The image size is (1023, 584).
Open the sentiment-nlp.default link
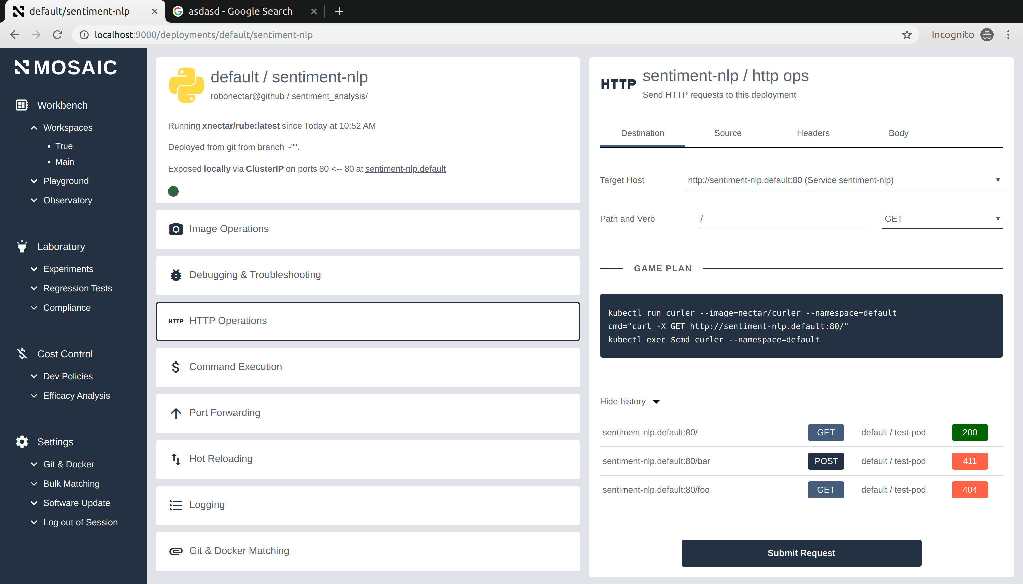(405, 168)
